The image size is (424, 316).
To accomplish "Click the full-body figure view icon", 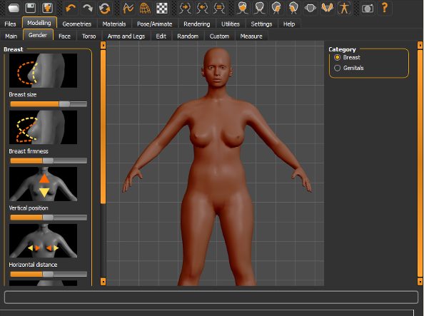I will click(x=344, y=8).
